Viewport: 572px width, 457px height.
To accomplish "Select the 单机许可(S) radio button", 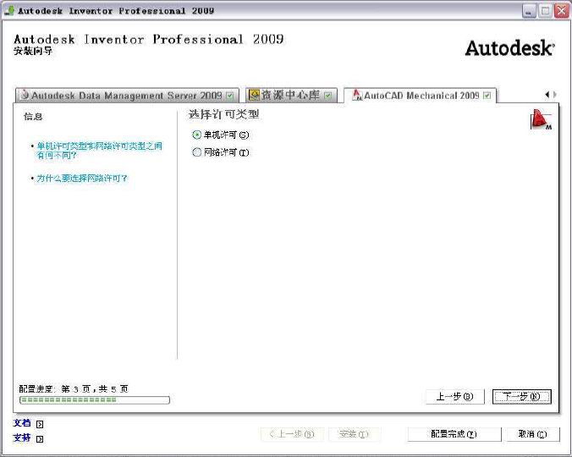I will [196, 135].
